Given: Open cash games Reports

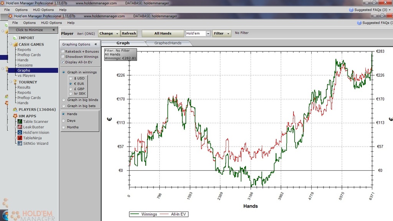Looking at the screenshot, I should [x=24, y=49].
